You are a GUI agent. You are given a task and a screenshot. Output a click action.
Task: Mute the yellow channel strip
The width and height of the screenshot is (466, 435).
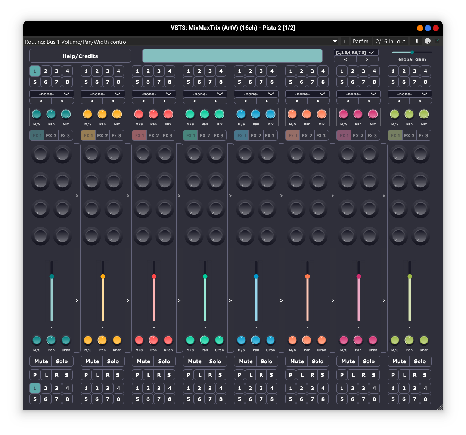coord(91,361)
